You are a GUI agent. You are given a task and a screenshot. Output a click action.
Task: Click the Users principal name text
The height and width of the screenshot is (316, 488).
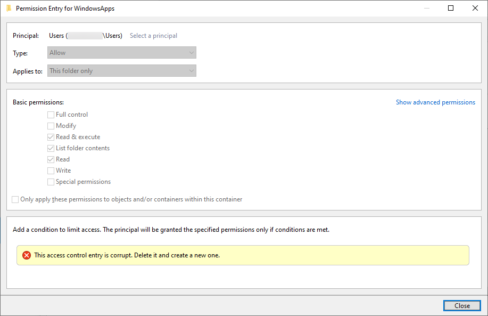(86, 36)
